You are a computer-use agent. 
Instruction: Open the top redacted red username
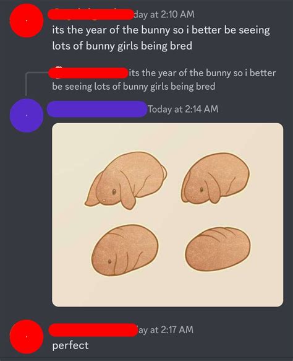90,14
